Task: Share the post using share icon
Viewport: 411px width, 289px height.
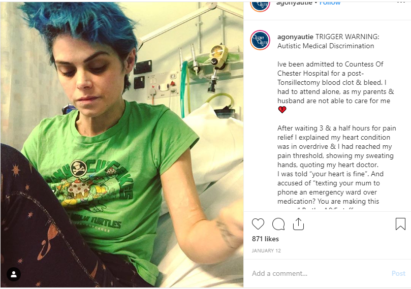Action: pyautogui.click(x=298, y=224)
